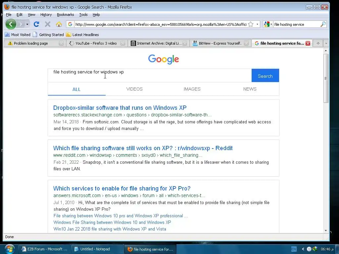Viewport: 339px width, 254px height.
Task: Click the EN language indicator in tray
Action: (x=294, y=249)
